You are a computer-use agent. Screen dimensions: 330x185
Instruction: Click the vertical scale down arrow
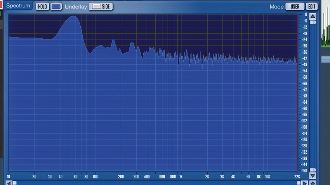(313, 176)
